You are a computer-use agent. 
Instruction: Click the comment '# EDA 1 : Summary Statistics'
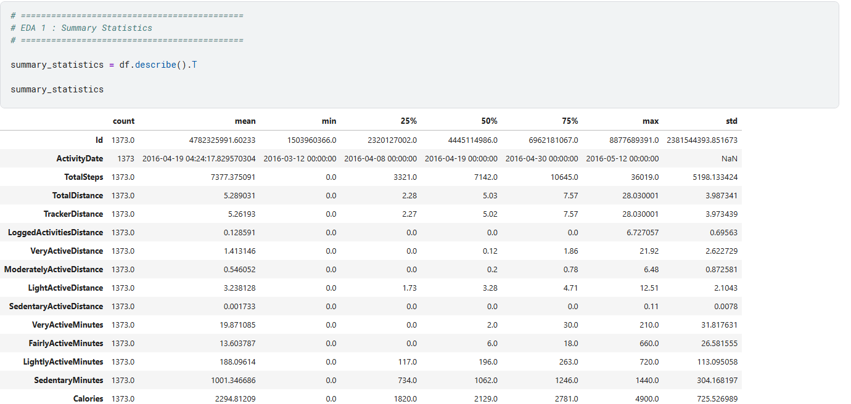point(81,28)
